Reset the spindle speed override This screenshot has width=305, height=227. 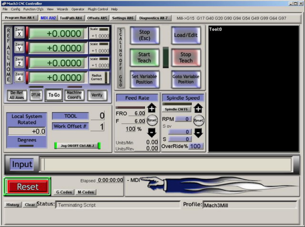click(199, 120)
